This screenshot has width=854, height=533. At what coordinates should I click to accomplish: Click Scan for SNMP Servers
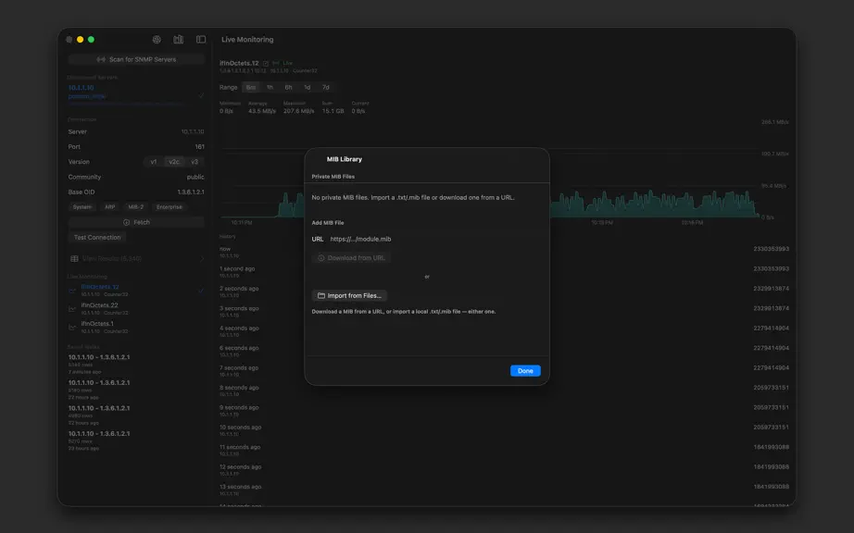[x=136, y=59]
